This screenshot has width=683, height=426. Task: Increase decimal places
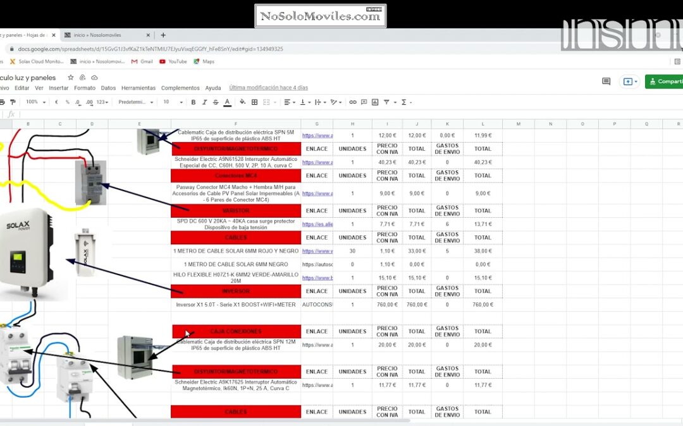89,102
